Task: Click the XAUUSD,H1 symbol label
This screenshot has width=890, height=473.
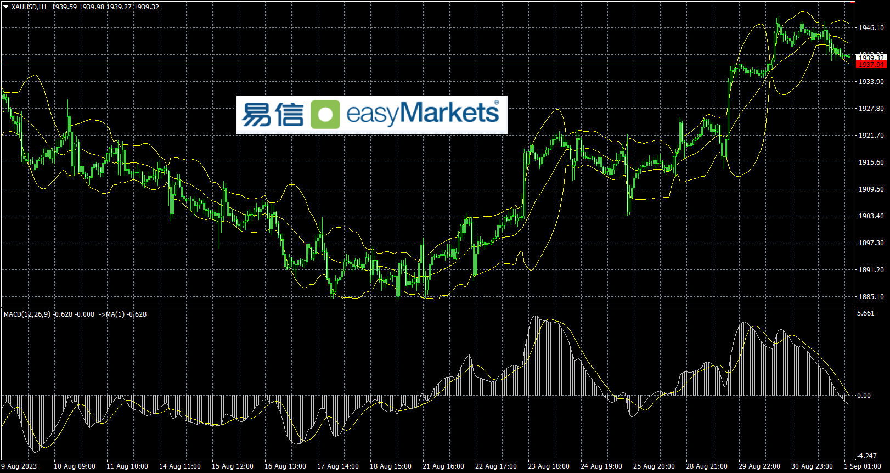Action: coord(29,7)
